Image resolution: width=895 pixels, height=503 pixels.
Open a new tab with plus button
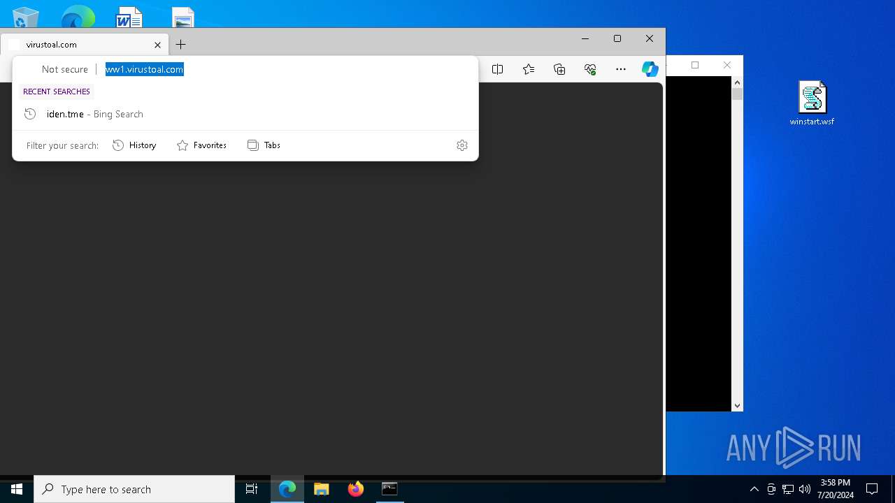[181, 45]
